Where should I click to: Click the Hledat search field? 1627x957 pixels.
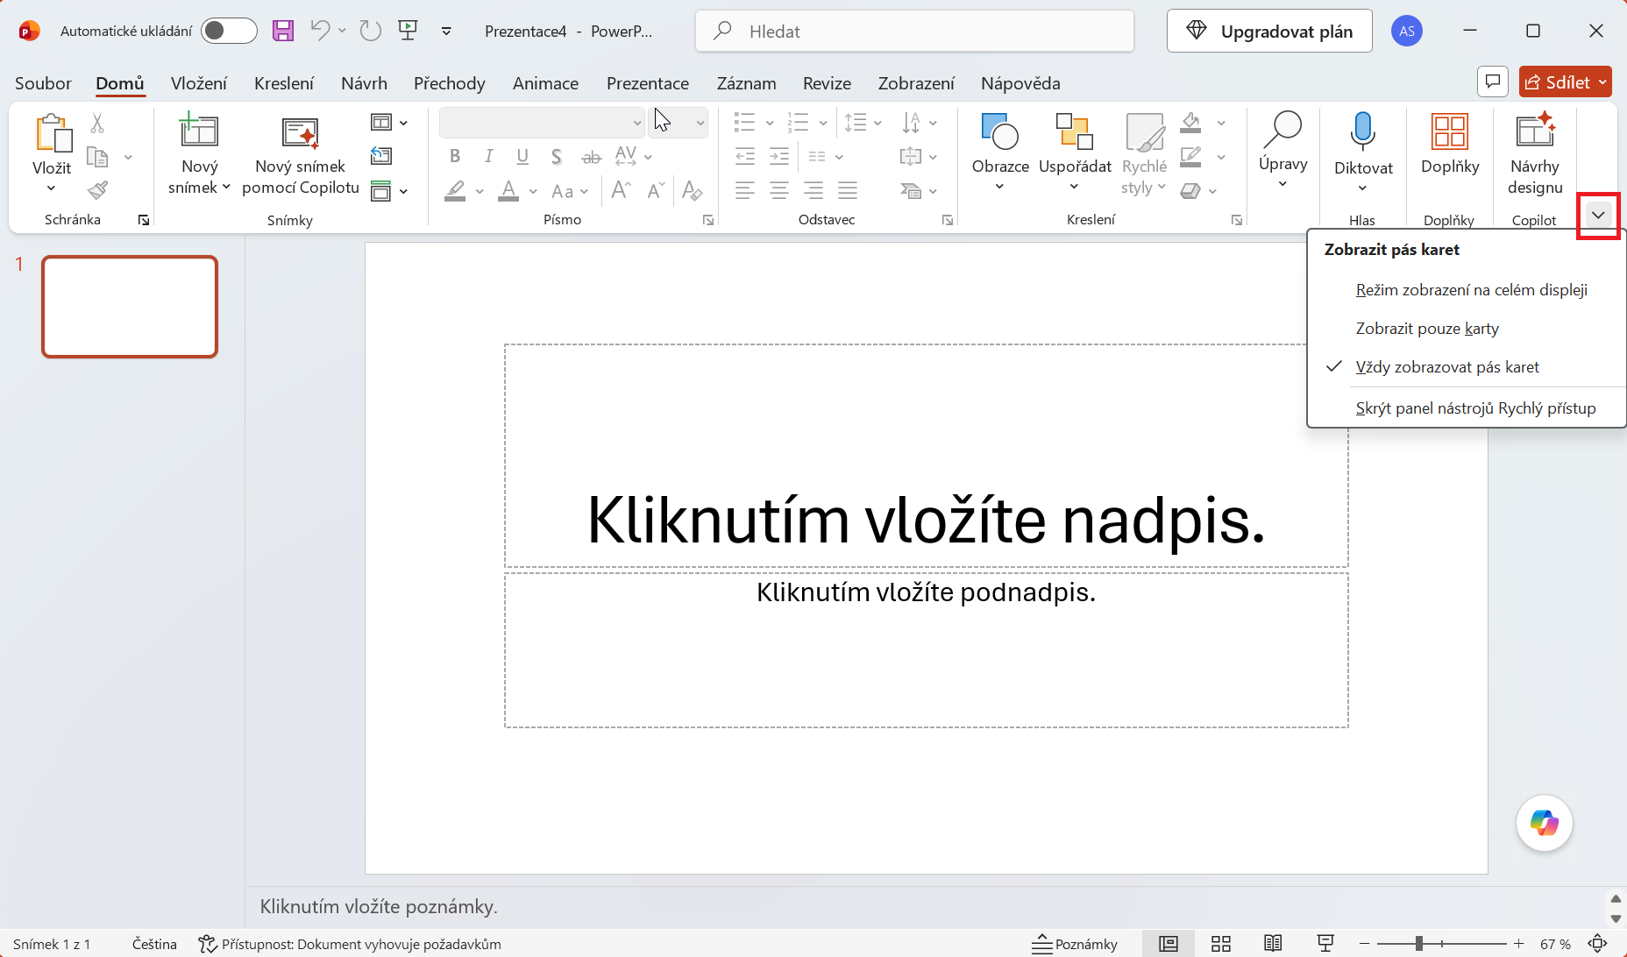pyautogui.click(x=914, y=32)
